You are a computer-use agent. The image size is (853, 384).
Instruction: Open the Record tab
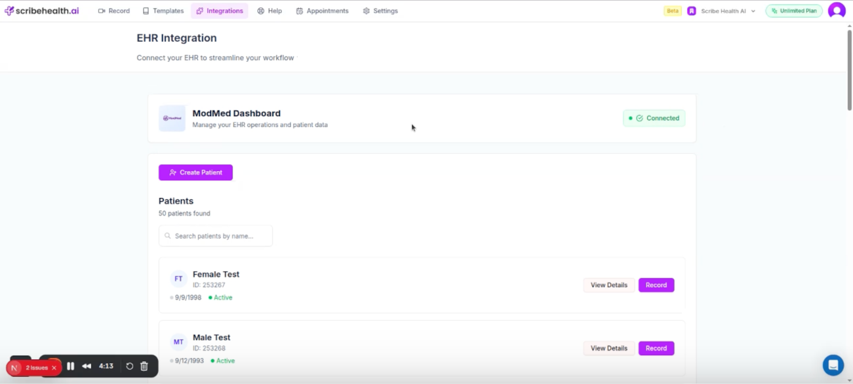click(114, 11)
